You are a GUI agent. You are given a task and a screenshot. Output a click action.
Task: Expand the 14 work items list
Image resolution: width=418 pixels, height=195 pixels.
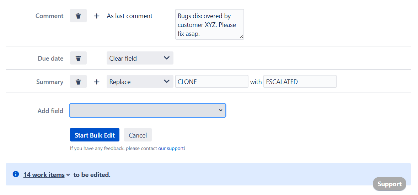[x=47, y=175]
